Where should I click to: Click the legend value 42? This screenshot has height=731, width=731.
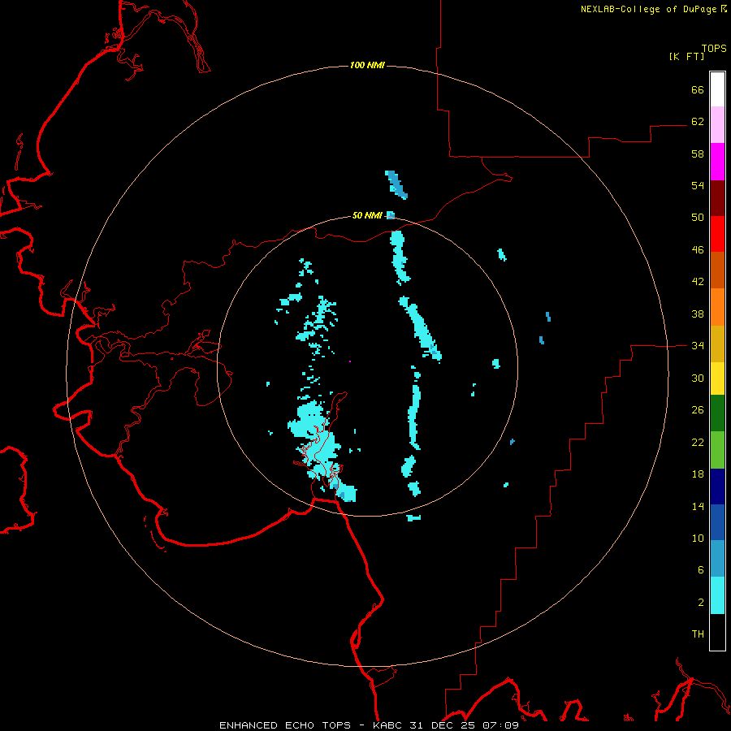click(x=698, y=282)
